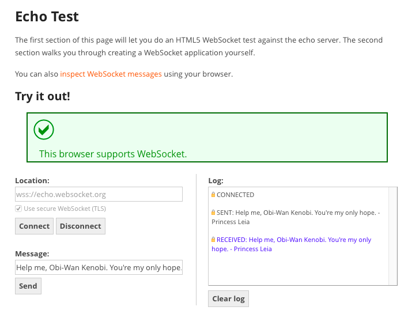Click the Echo Test page heading
The image size is (408, 318).
coord(47,16)
